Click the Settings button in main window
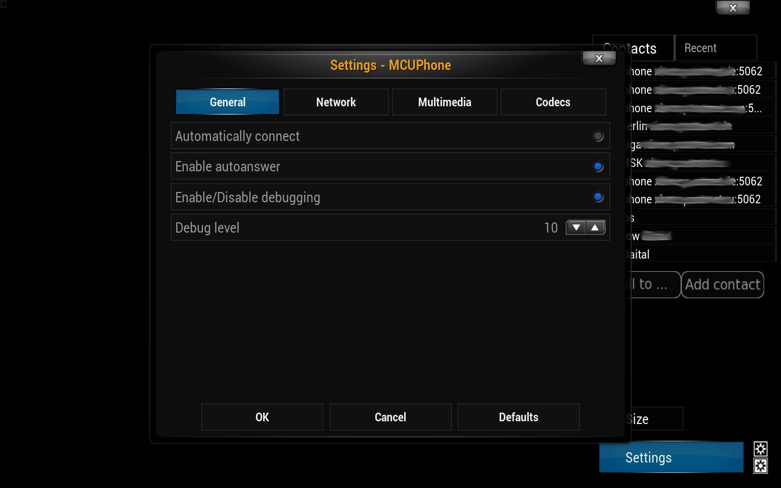 click(x=671, y=458)
